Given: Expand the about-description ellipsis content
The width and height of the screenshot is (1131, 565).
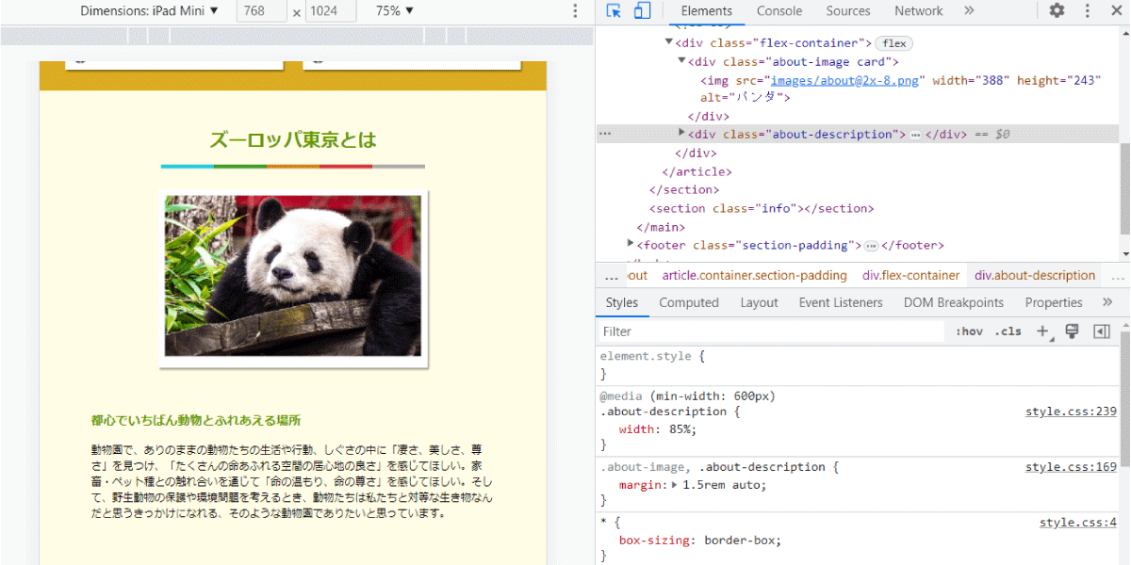Looking at the screenshot, I should [915, 135].
